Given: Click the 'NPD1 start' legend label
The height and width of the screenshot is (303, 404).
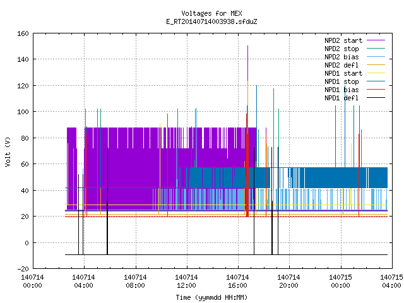Looking at the screenshot, I should 343,73.
